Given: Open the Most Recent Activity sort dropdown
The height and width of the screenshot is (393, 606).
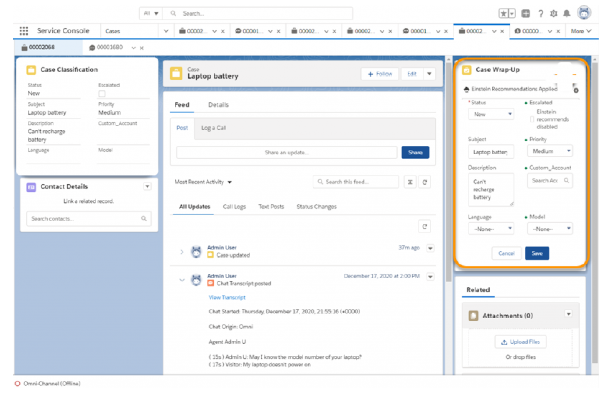Looking at the screenshot, I should pyautogui.click(x=203, y=182).
